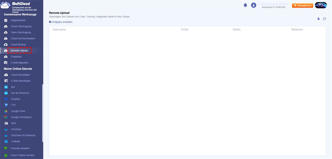Select the OneDrive cloud entry
The width and height of the screenshot is (332, 159).
click(16, 129)
